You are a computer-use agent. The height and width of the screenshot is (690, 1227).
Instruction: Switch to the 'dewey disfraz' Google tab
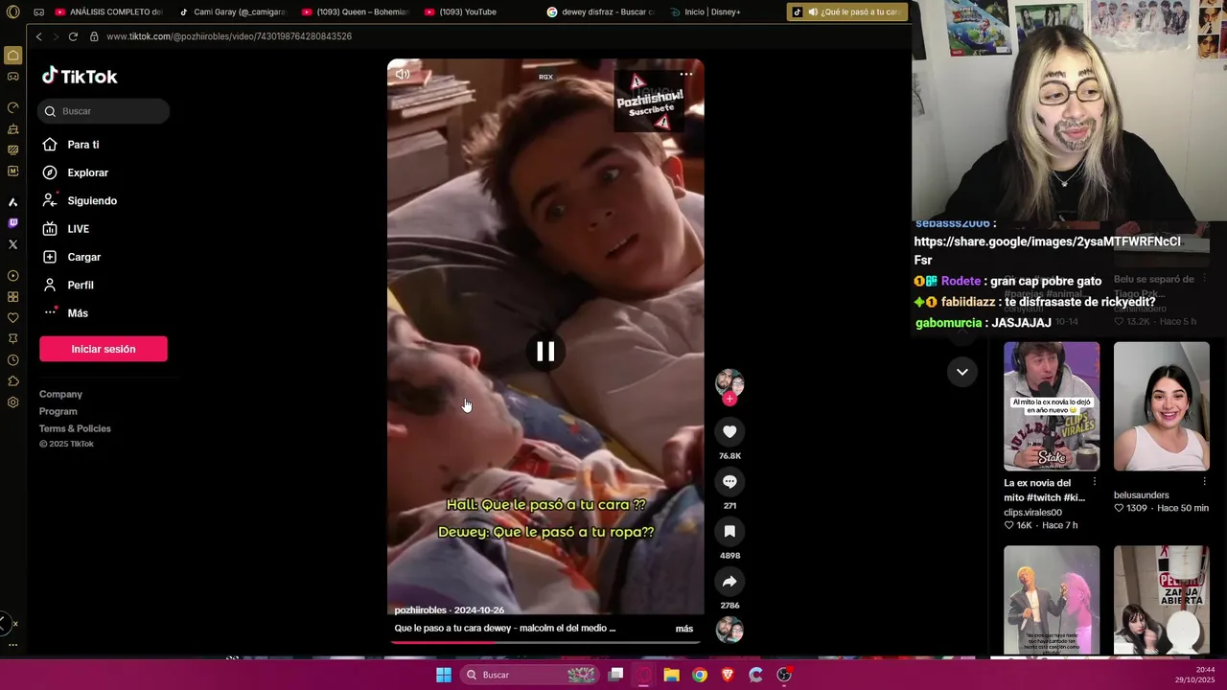(x=601, y=11)
